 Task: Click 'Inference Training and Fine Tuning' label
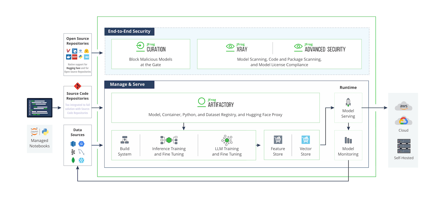(x=169, y=151)
